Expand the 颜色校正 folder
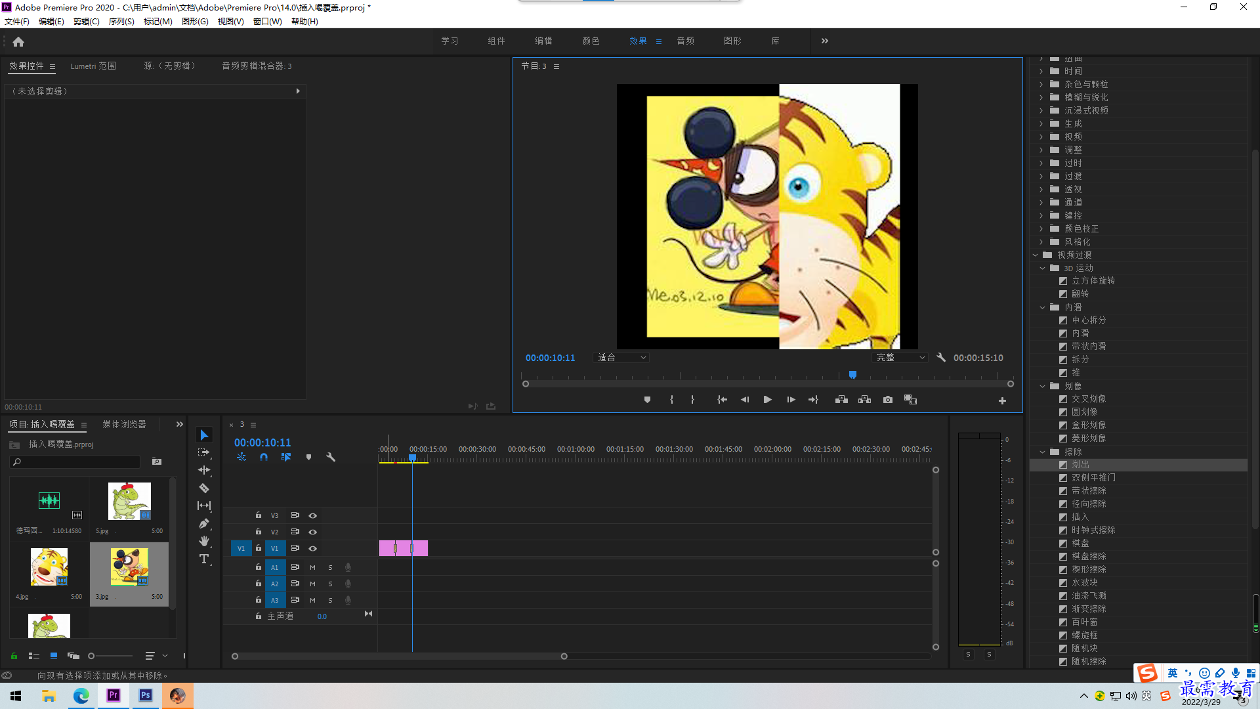Viewport: 1260px width, 709px height. [1041, 228]
